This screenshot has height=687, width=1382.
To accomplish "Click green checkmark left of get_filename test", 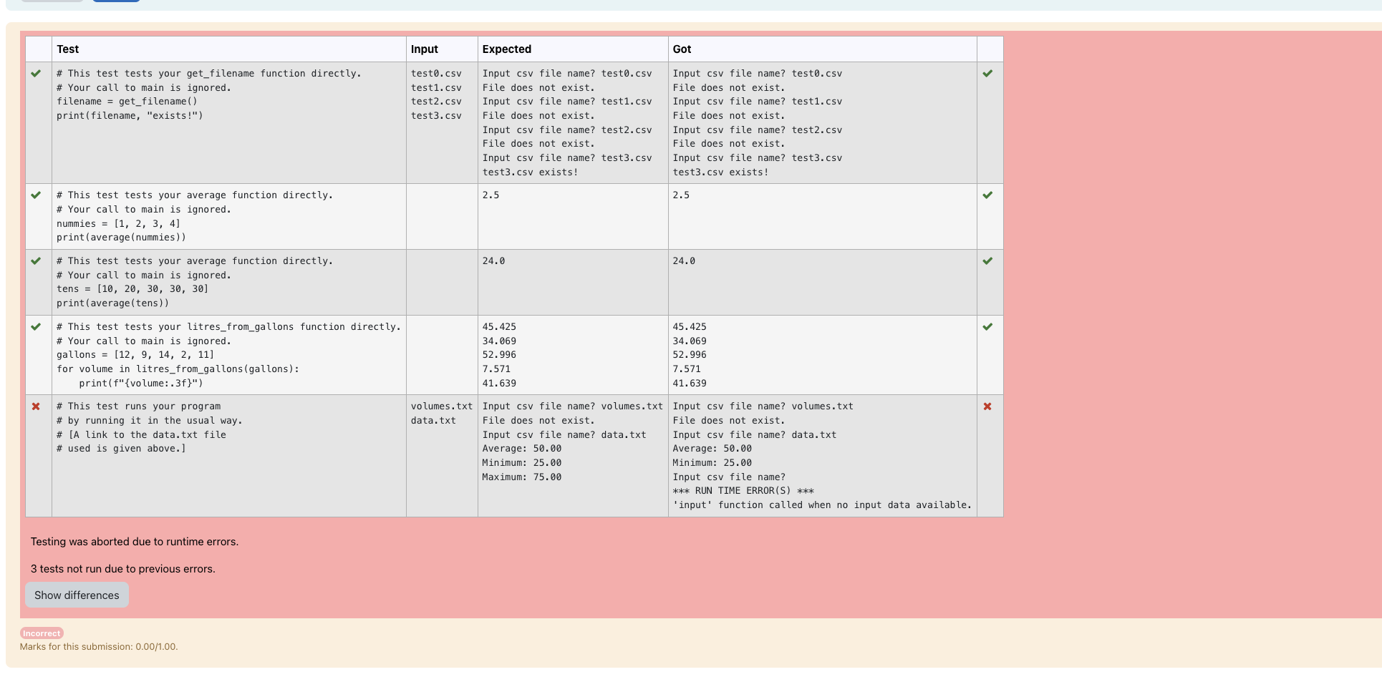I will tap(36, 74).
